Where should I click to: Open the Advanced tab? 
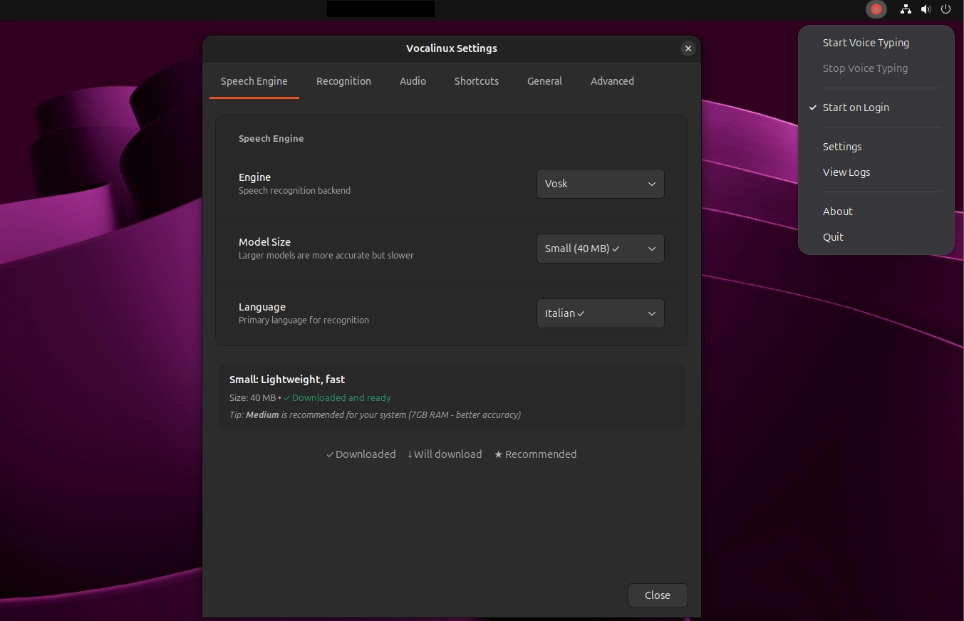click(x=612, y=81)
